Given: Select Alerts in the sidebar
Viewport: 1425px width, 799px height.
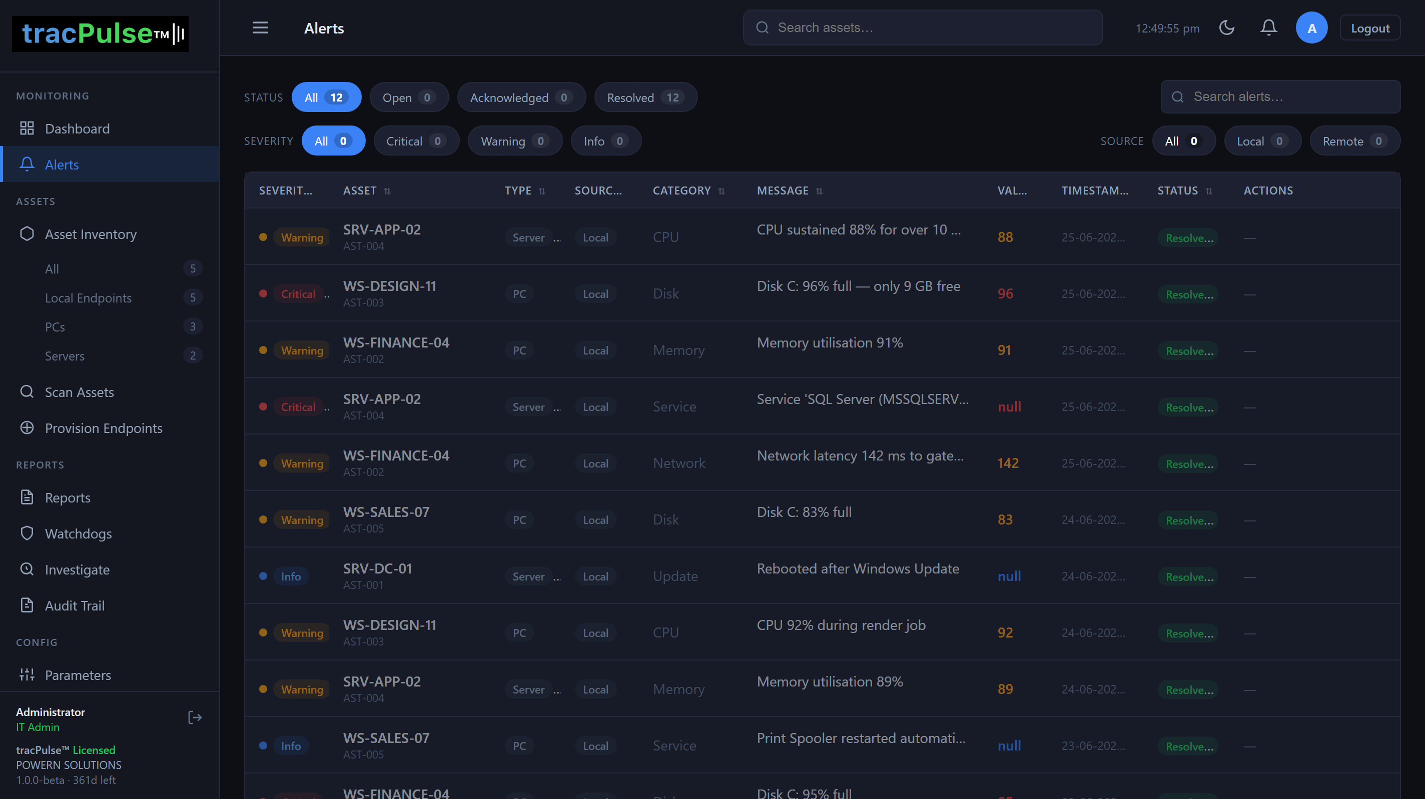Looking at the screenshot, I should [x=111, y=164].
